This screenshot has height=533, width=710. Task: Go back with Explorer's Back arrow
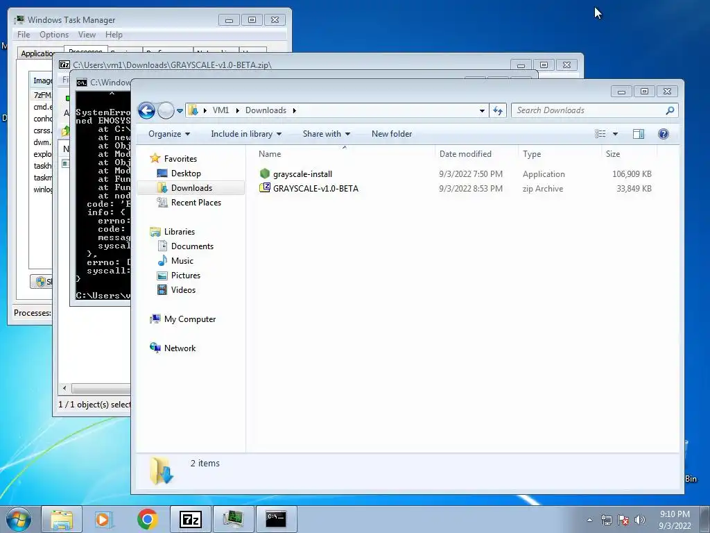[x=146, y=110]
